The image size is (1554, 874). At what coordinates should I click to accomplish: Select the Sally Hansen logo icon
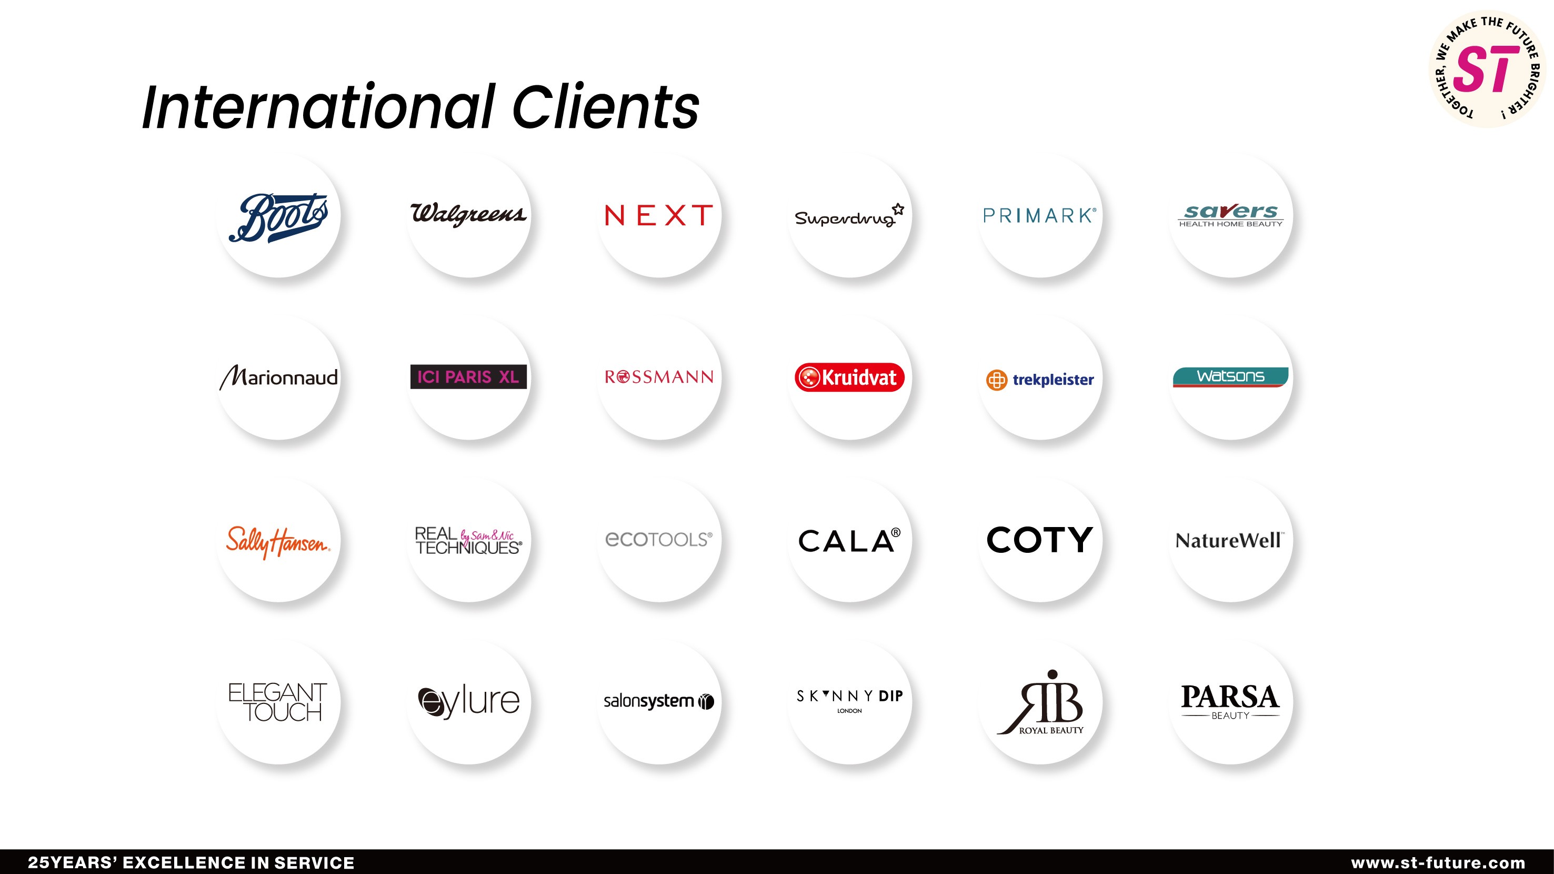(x=278, y=540)
